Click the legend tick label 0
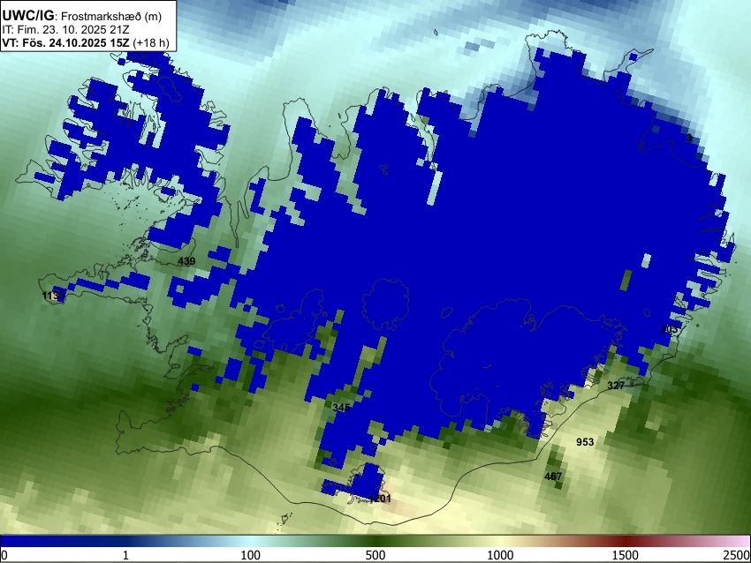Screen dimensions: 751x563 point(4,555)
